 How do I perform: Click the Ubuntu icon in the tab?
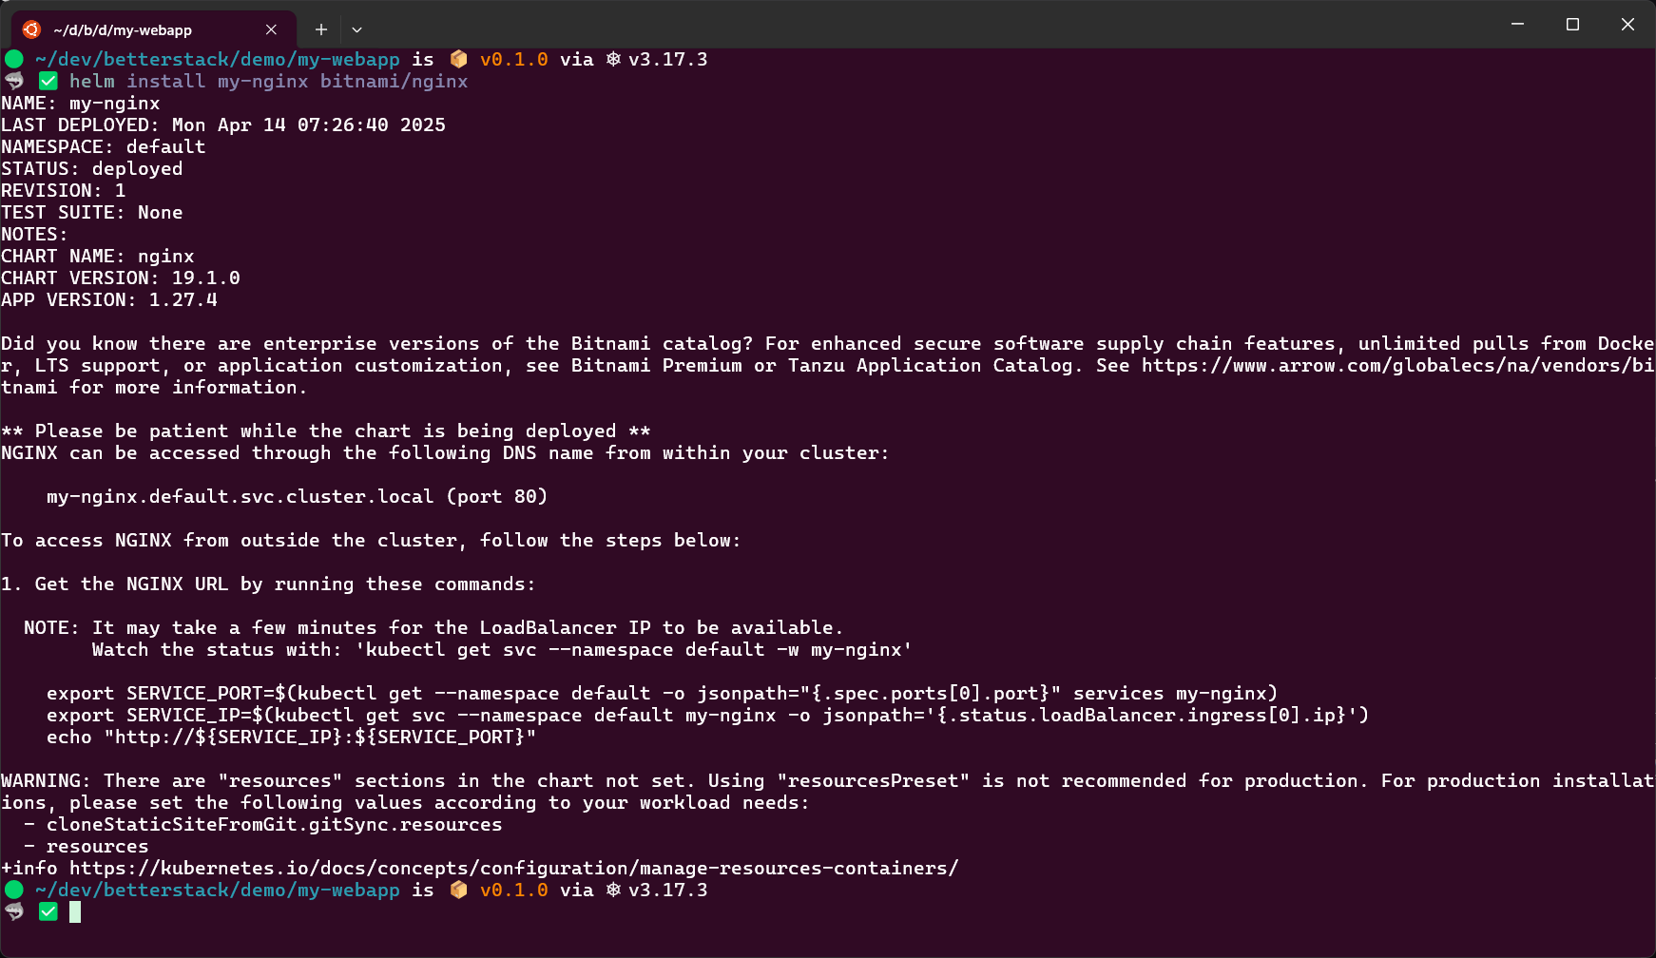pos(31,29)
